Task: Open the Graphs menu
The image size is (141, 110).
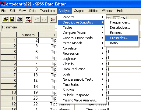Action: coord(79,11)
